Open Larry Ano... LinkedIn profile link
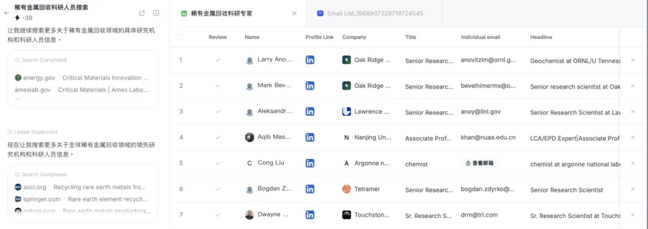 (310, 60)
